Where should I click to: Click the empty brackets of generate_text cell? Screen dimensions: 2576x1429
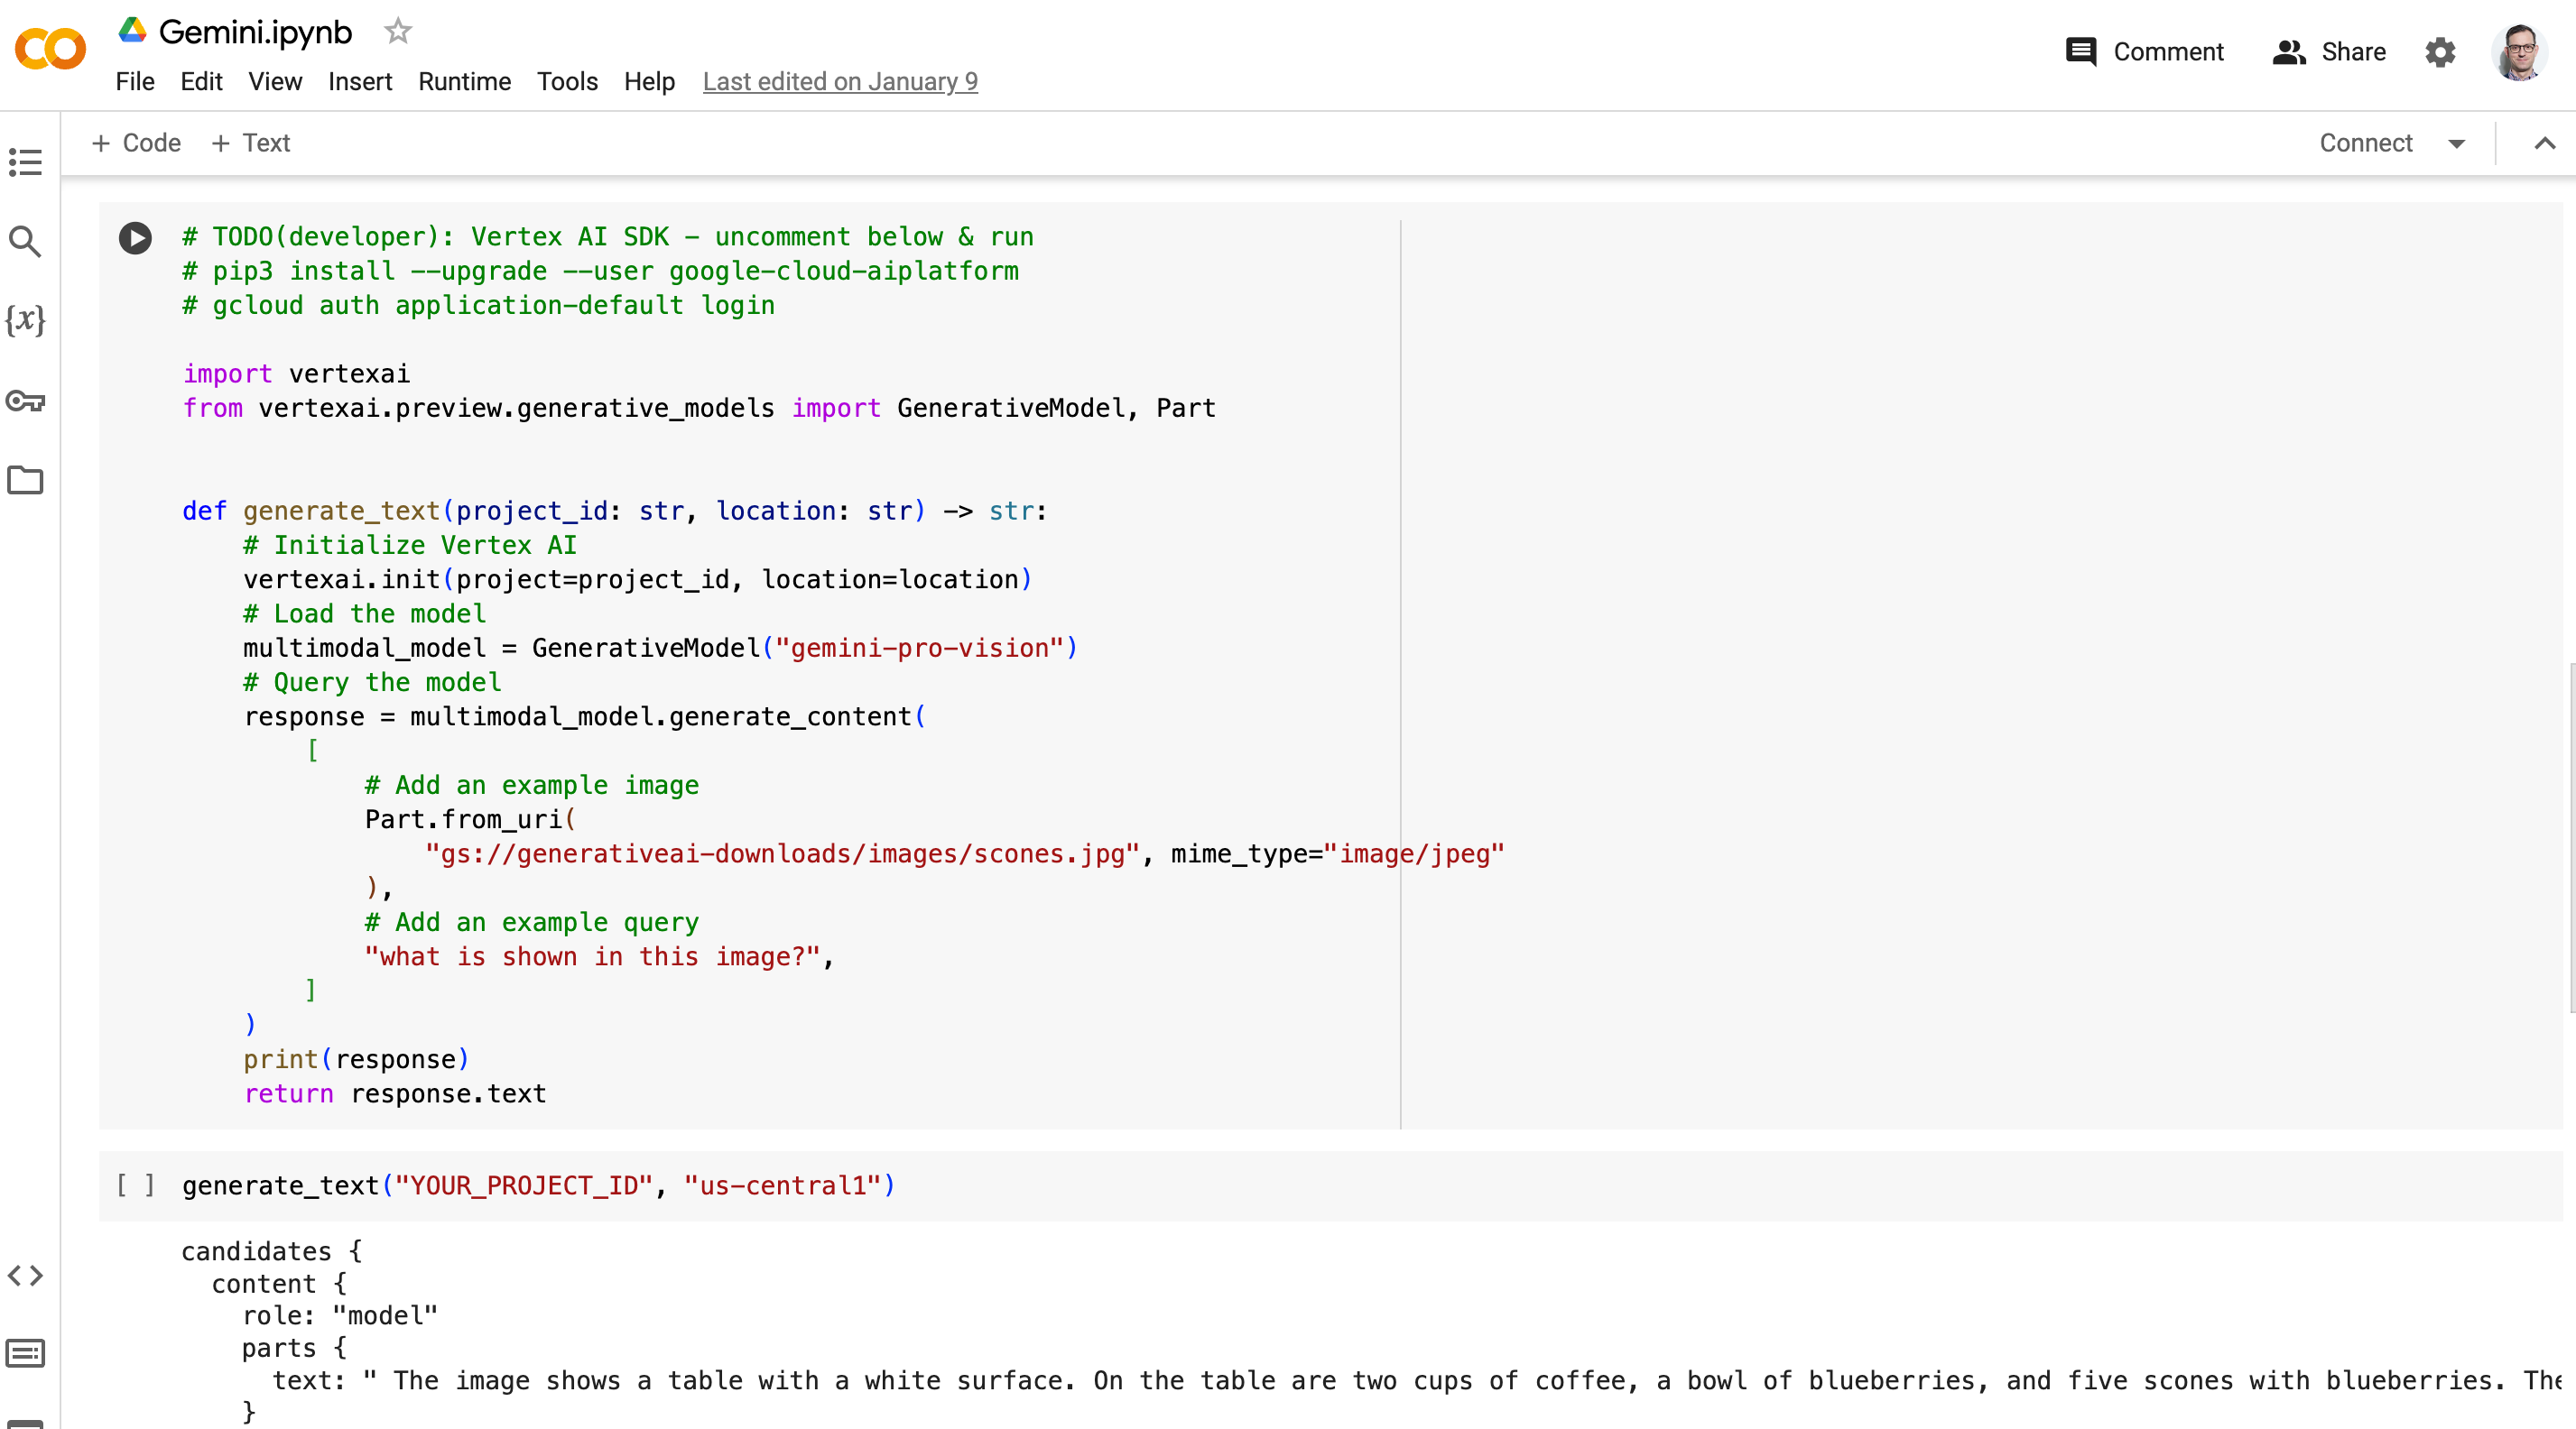click(x=135, y=1185)
